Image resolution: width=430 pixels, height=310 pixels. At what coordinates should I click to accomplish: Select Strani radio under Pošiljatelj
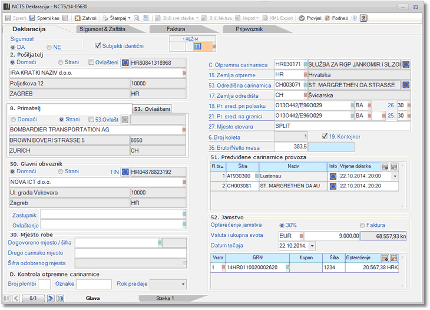click(61, 62)
